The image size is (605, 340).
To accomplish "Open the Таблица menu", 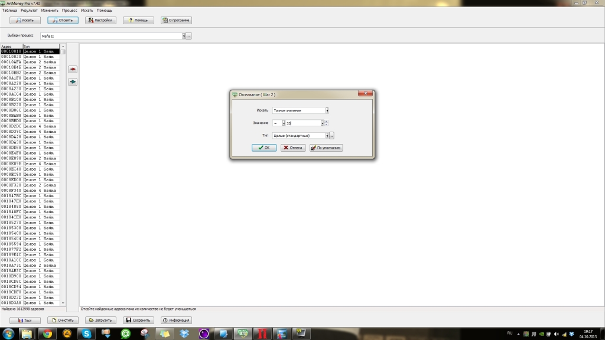I will coord(9,11).
